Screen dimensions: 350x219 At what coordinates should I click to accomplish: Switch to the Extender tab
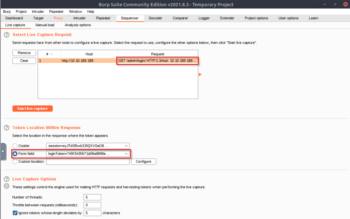click(x=227, y=18)
